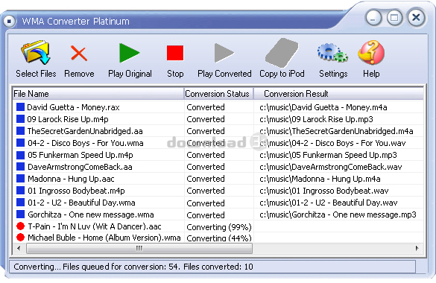
Task: Click the Converting (44%) status cell
Action: pyautogui.click(x=219, y=238)
